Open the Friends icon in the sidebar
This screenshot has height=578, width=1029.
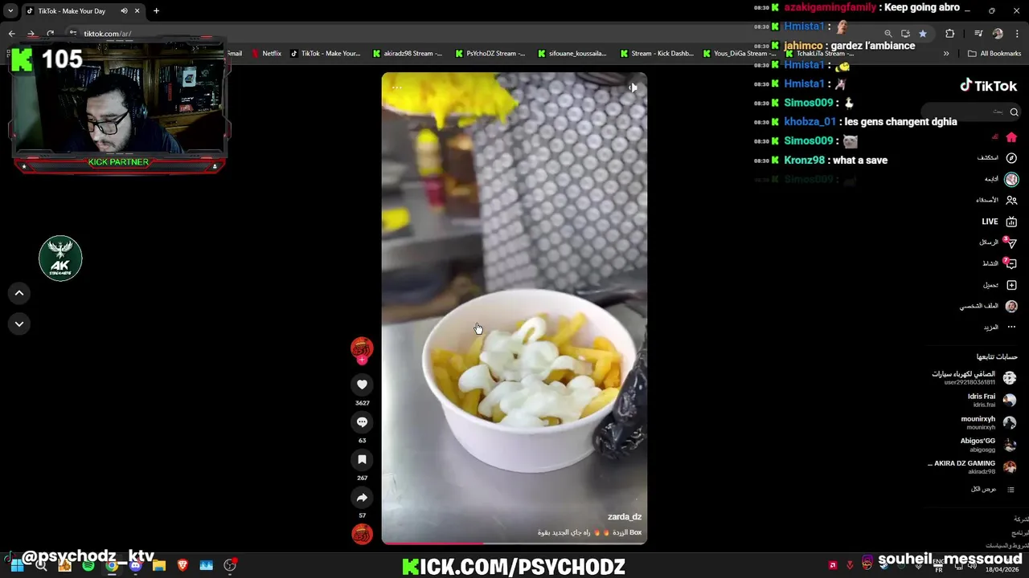[1011, 200]
